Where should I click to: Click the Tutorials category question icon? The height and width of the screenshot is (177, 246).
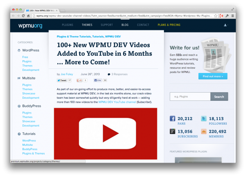click(x=19, y=134)
